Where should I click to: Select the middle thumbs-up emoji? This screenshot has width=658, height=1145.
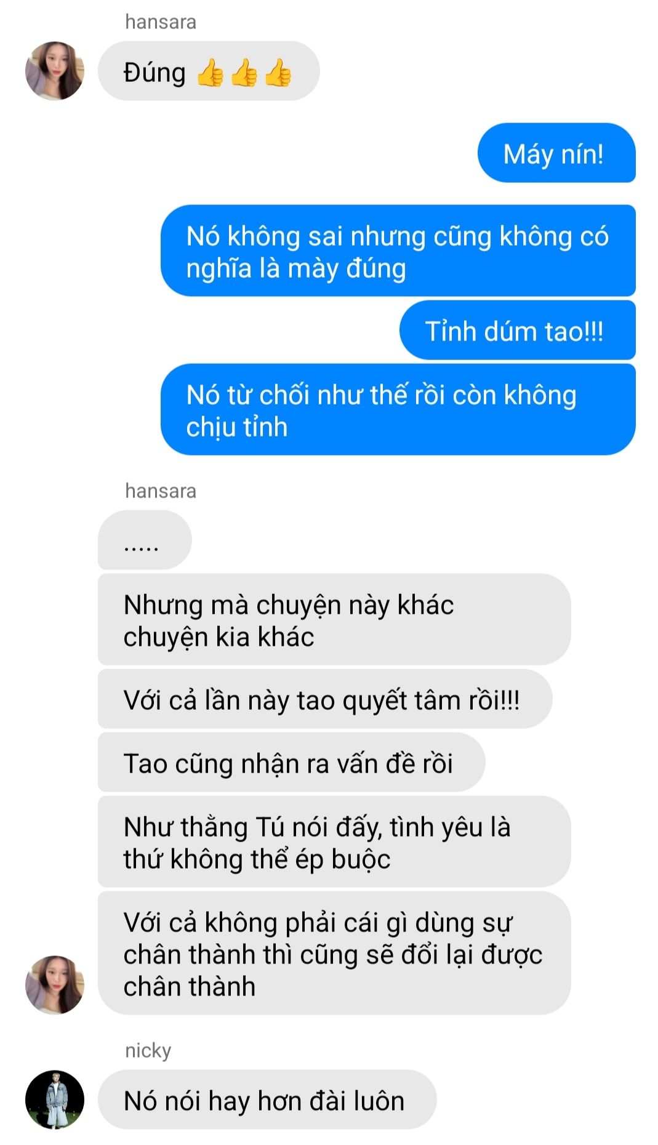244,73
